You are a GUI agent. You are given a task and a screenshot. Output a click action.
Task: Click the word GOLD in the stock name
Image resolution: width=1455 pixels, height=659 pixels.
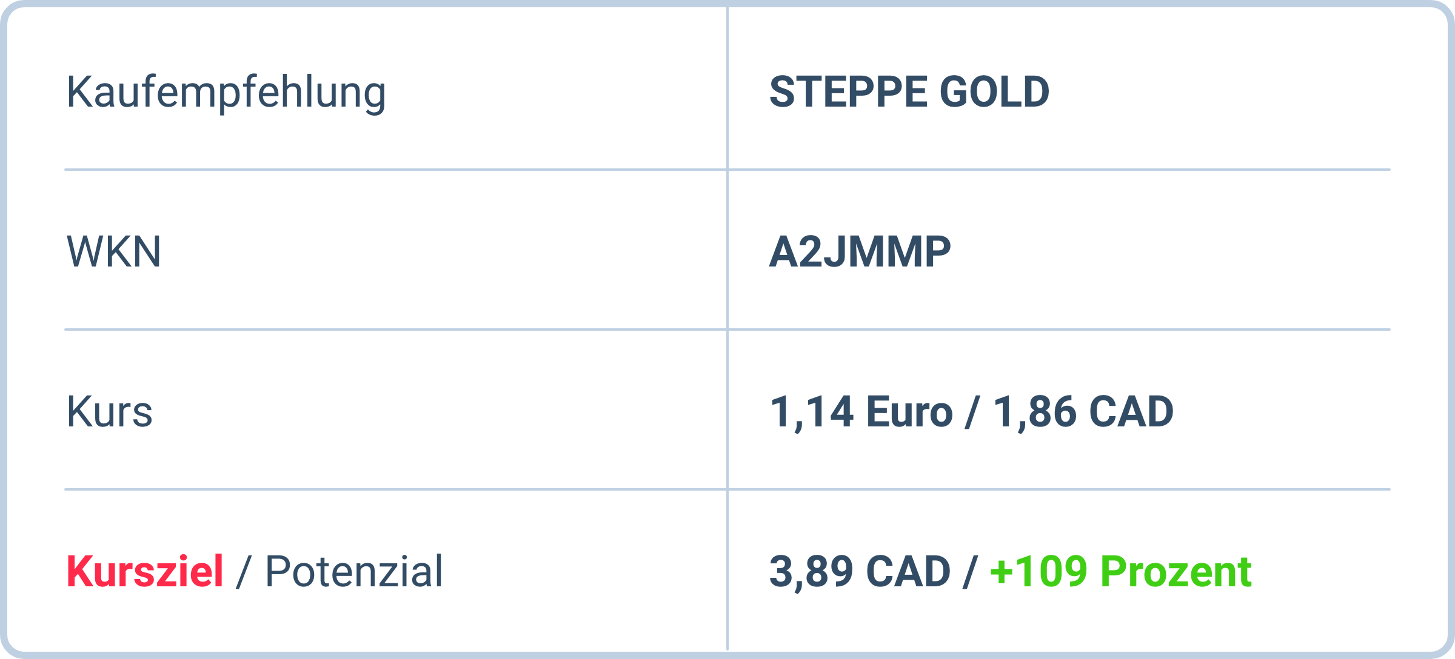point(994,92)
